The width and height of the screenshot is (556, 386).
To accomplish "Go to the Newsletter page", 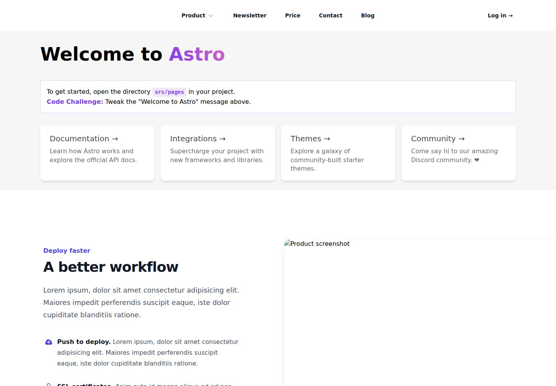I will (250, 15).
